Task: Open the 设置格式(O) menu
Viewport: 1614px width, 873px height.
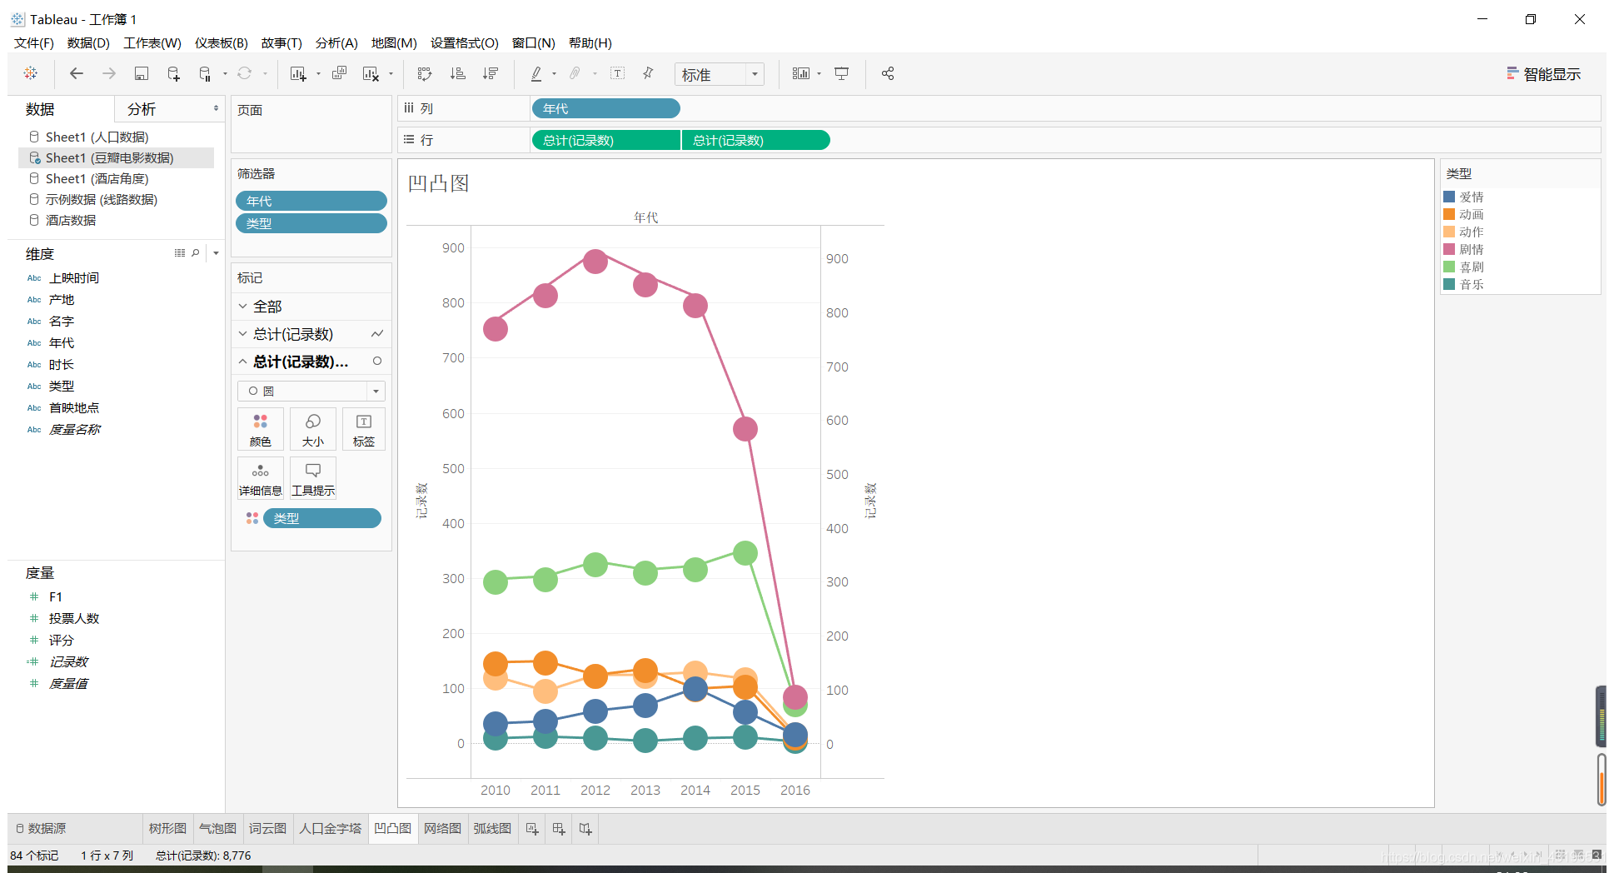Action: tap(465, 43)
